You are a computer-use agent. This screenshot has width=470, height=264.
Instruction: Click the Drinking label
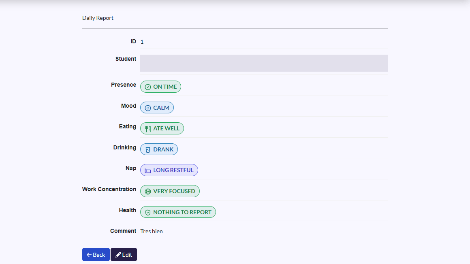124,147
